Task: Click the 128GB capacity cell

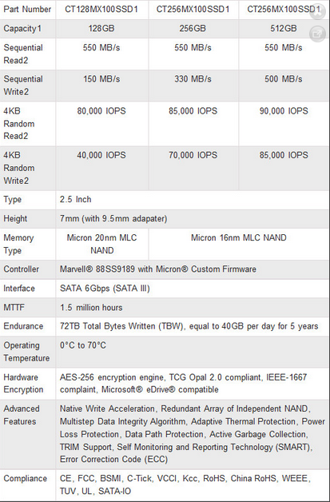Action: [101, 29]
